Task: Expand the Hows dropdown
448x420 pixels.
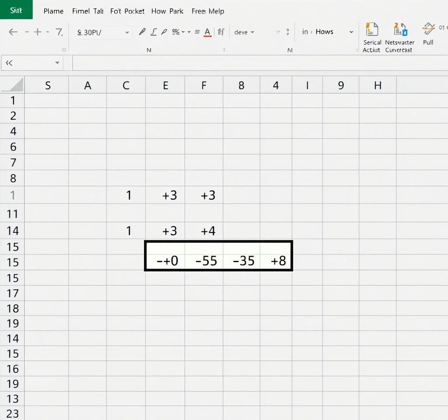Action: point(351,32)
